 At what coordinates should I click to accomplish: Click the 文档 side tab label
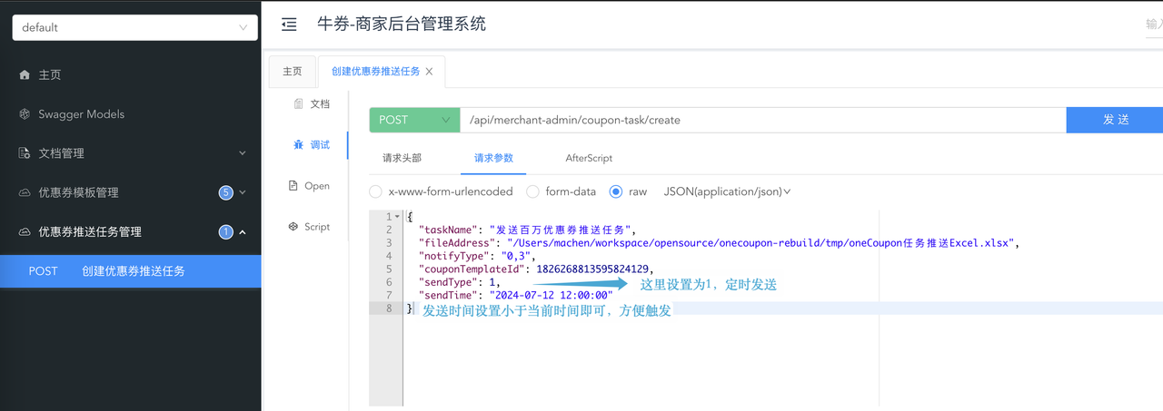click(x=320, y=104)
